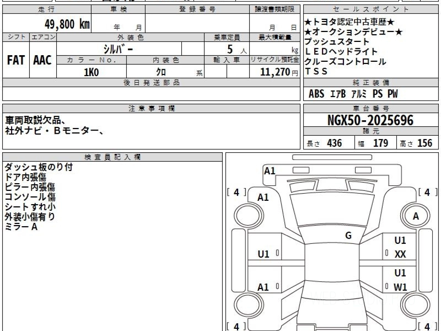This screenshot has height=331, width=441.
Task: Select the 高さ 156 dimension
Action: point(416,143)
